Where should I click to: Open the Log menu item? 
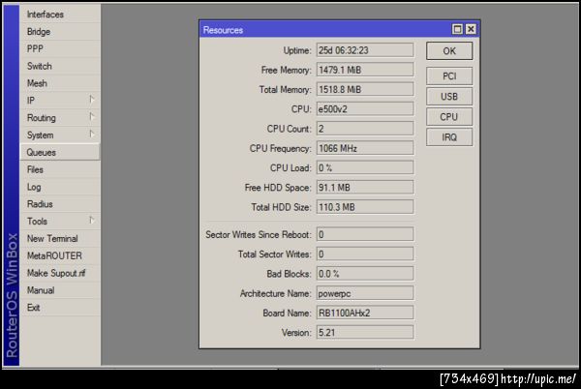click(x=60, y=187)
